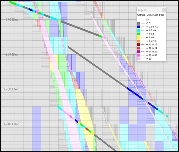Image resolution: width=179 pixels, height=152 pixels.
Task: Click the '>= 30' legend label
Action: coord(148,59)
